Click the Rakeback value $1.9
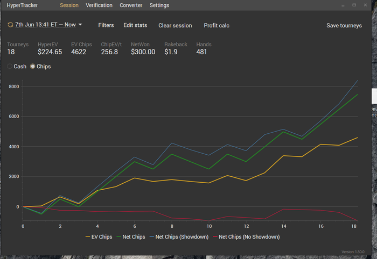Viewport: 377px width, 259px height. tap(171, 52)
